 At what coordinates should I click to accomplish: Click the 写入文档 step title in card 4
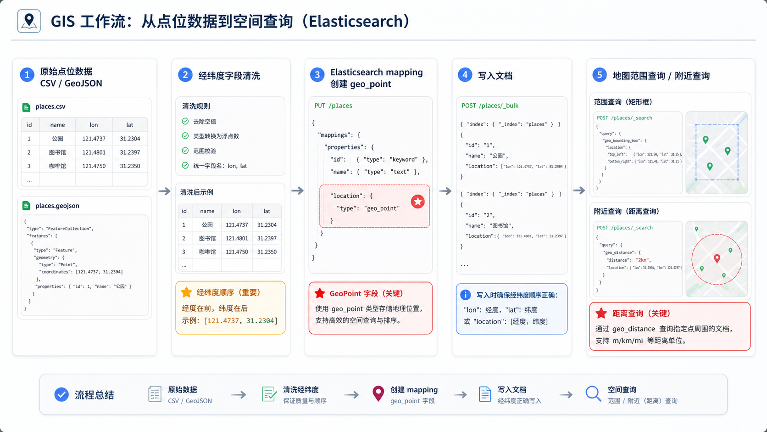[x=495, y=76]
